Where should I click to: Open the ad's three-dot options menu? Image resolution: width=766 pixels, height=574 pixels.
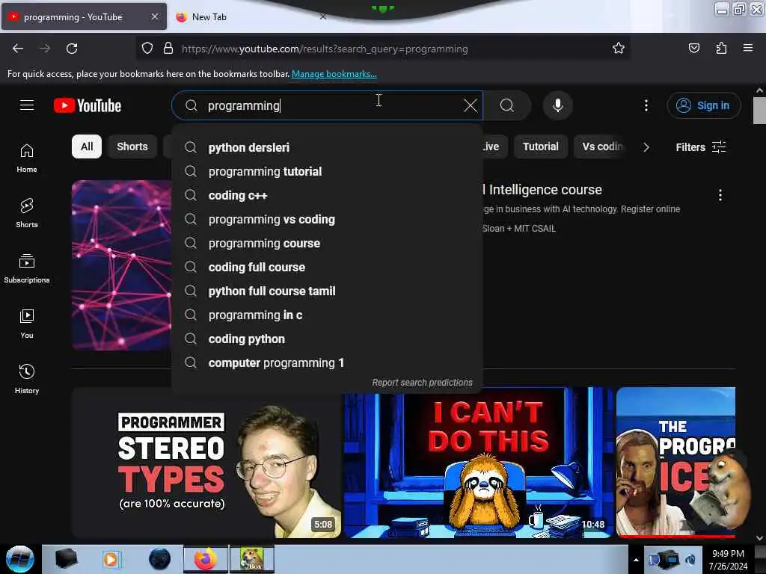(x=720, y=195)
